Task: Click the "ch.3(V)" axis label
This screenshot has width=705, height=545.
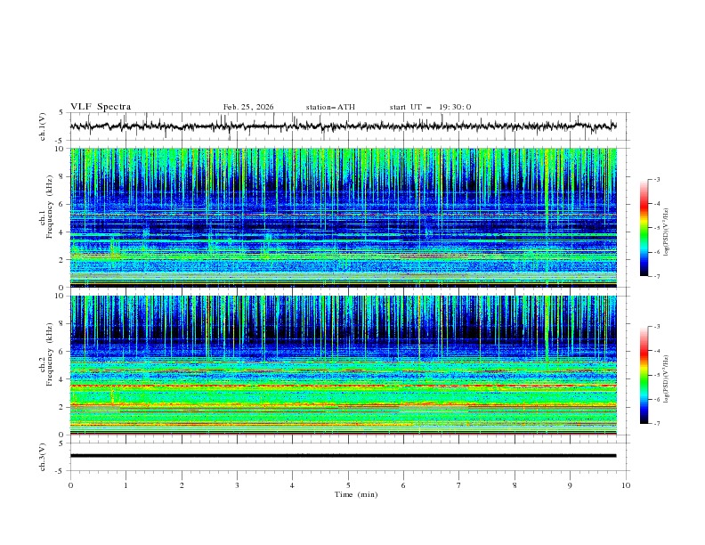Action: pyautogui.click(x=43, y=457)
